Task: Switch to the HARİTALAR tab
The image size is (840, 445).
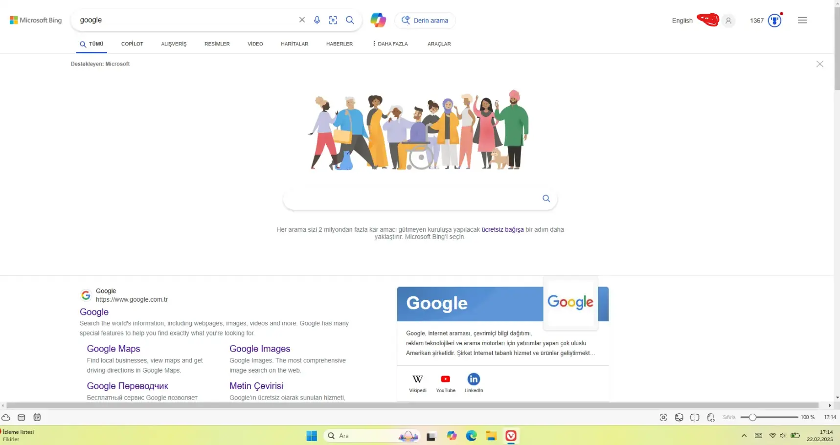Action: [295, 44]
